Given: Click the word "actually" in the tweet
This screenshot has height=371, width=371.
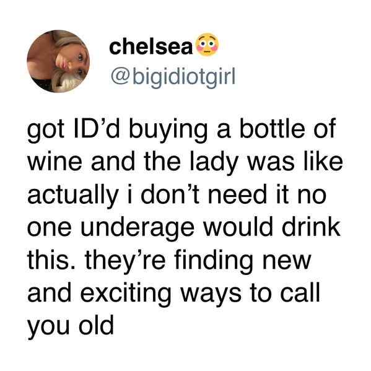Looking at the screenshot, I should pyautogui.click(x=73, y=196).
